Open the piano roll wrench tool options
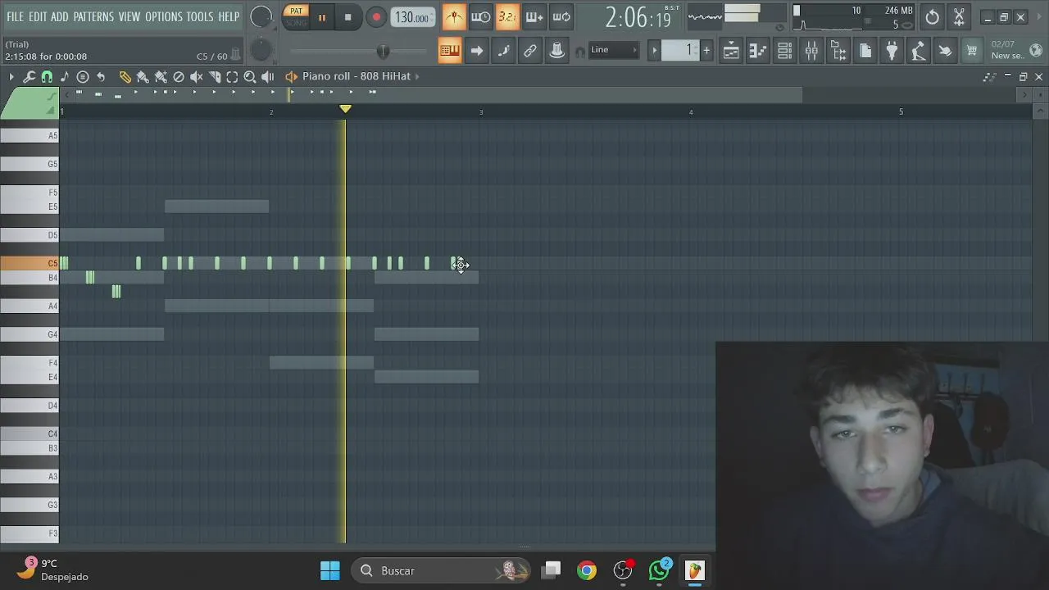Screen dimensions: 1049x590 pos(29,76)
